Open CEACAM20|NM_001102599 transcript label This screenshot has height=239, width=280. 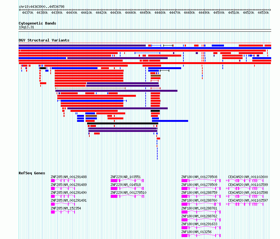coord(248,185)
